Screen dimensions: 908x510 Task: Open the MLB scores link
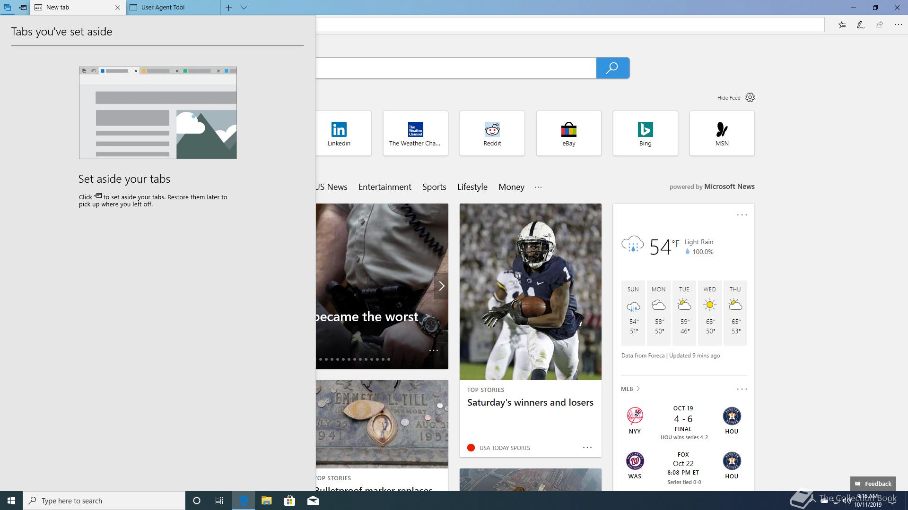[x=630, y=389]
